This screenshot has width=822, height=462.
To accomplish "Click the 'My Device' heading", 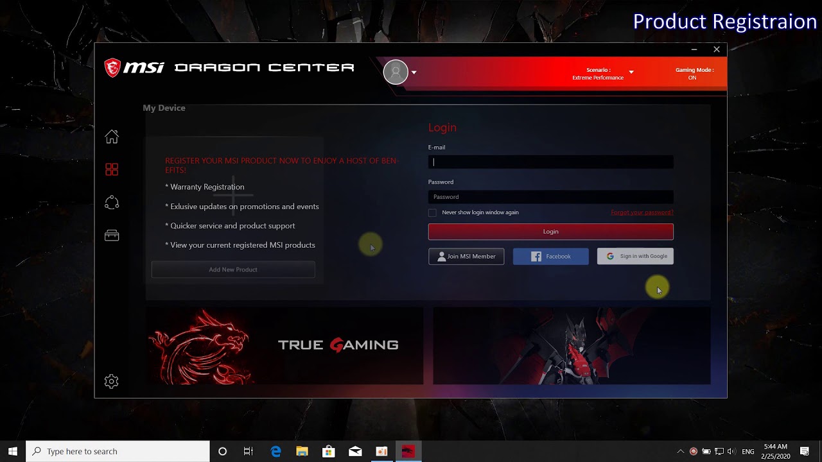I will tap(164, 108).
